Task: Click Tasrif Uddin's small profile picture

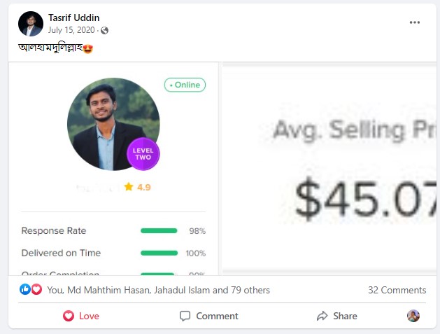Action: tap(31, 23)
